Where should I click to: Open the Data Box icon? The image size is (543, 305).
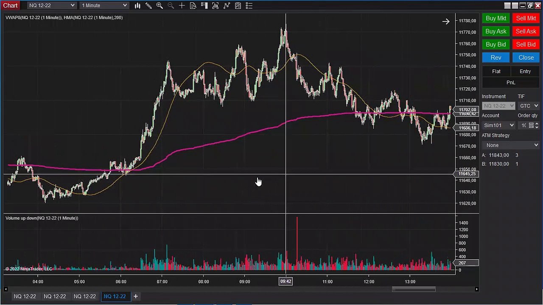coord(193,6)
